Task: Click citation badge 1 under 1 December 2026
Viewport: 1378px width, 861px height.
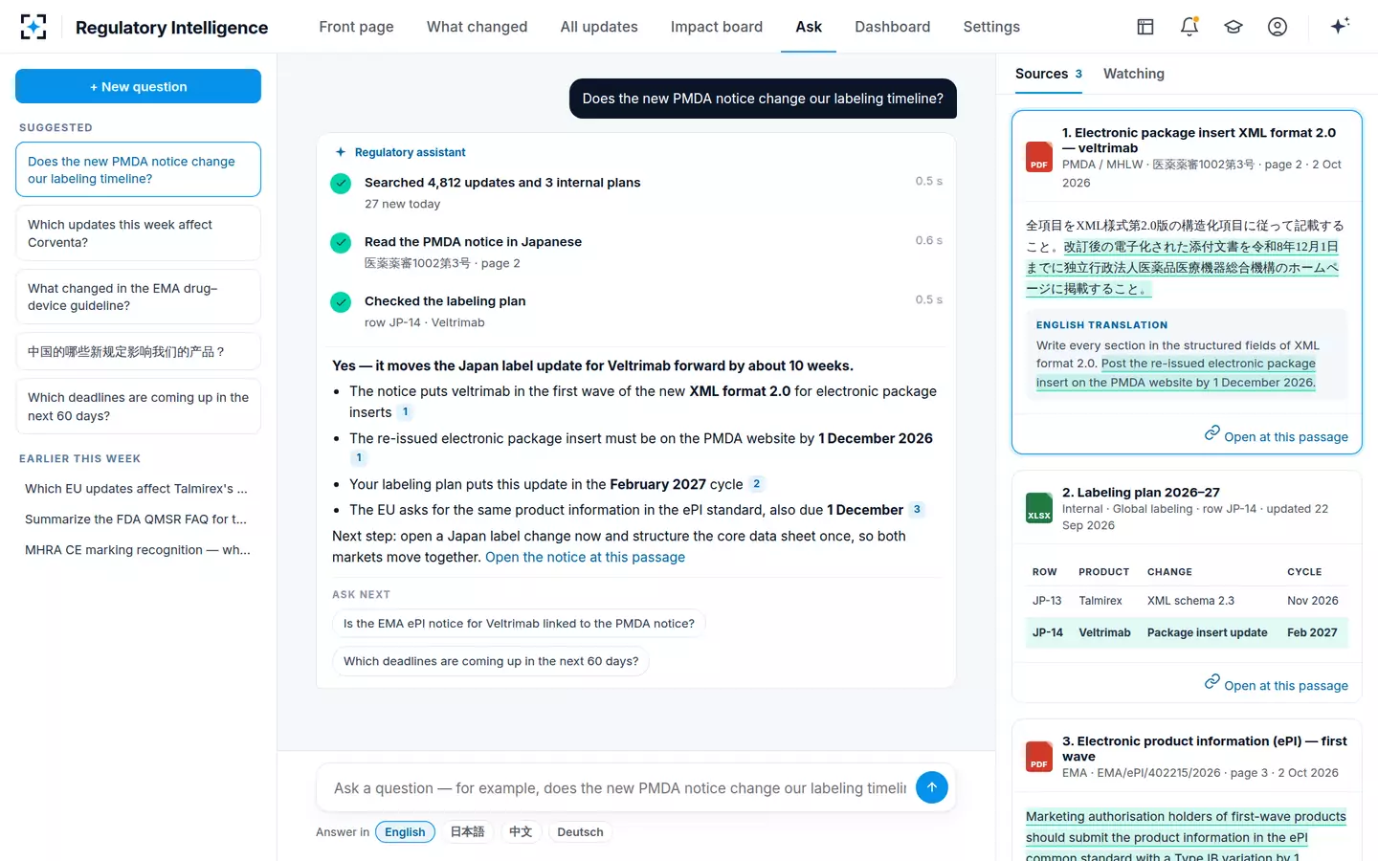Action: (x=359, y=458)
